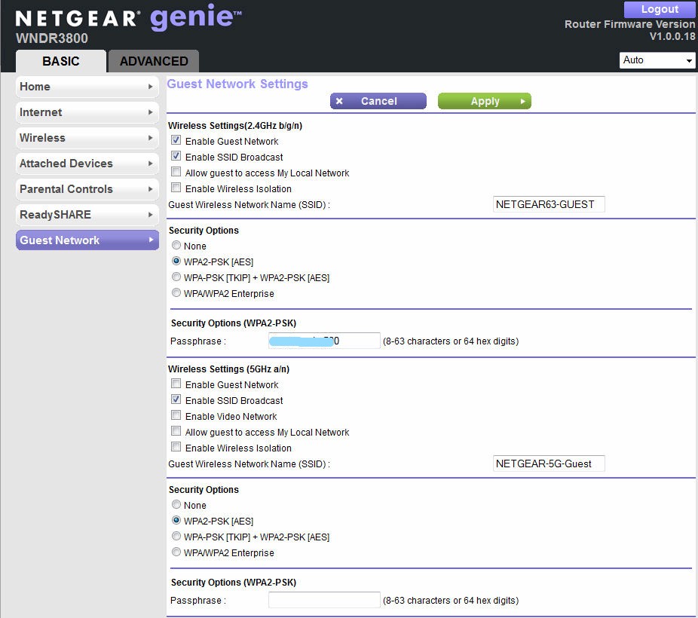Image resolution: width=698 pixels, height=618 pixels.
Task: Click 'Wireless Settings (5GHz a/n)' heading
Action: (229, 369)
